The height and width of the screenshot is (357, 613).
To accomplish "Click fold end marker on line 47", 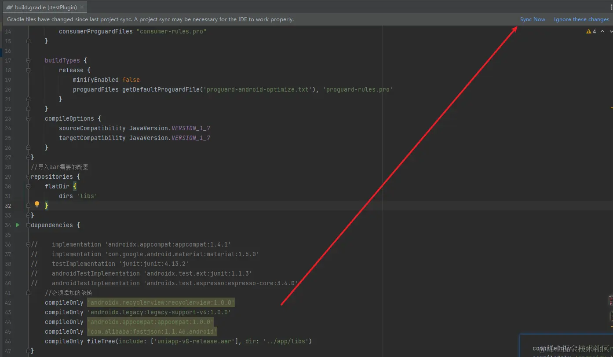I will [x=29, y=351].
